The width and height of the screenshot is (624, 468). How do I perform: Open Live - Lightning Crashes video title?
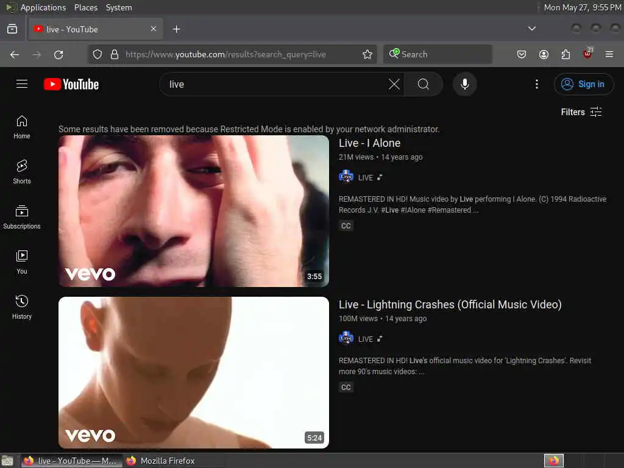(450, 305)
